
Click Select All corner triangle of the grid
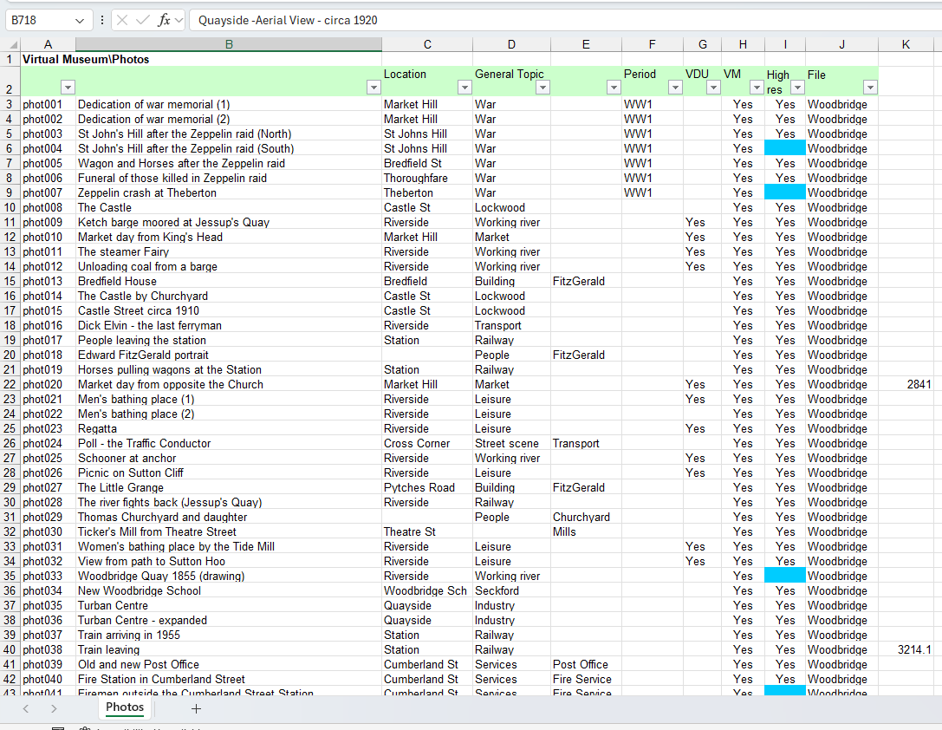[x=10, y=44]
